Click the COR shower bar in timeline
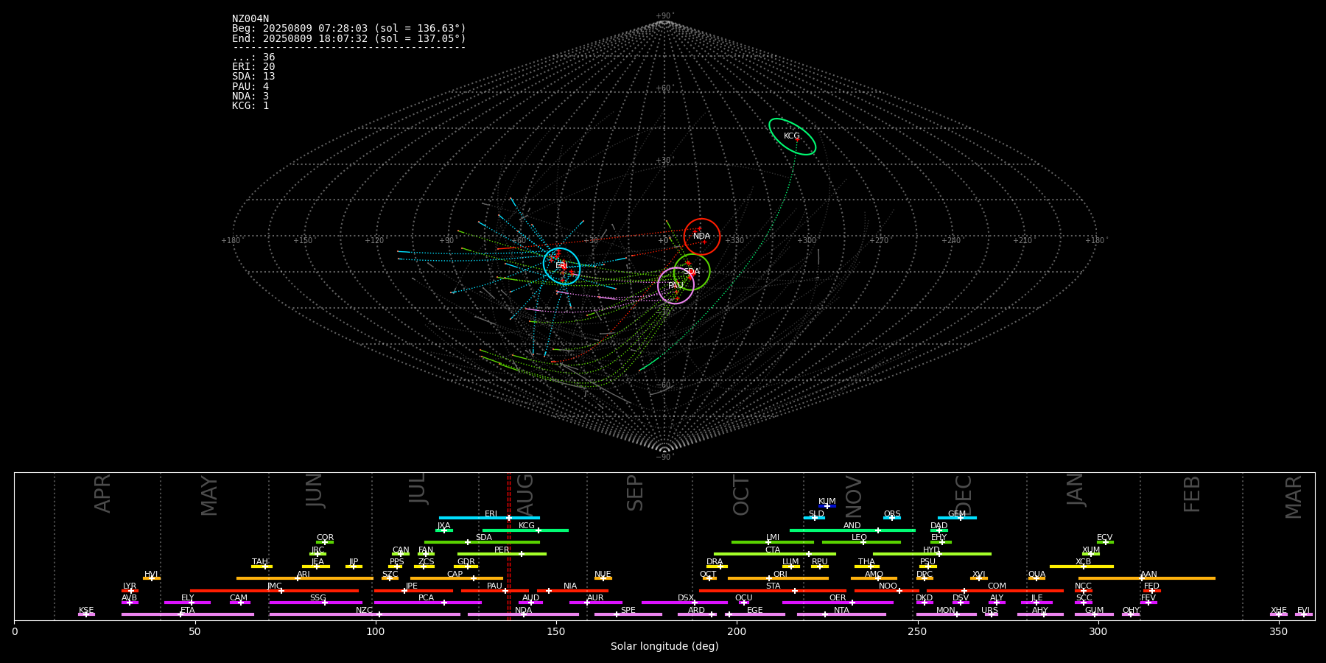The image size is (1326, 663). [x=325, y=542]
